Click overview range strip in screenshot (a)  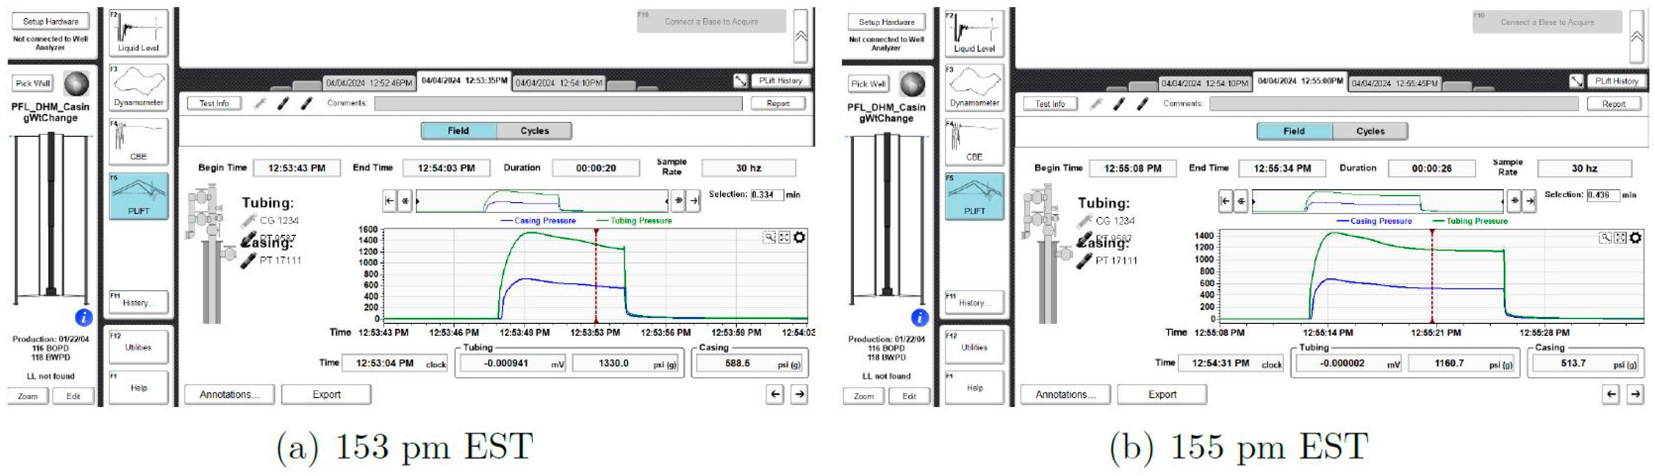click(x=542, y=201)
